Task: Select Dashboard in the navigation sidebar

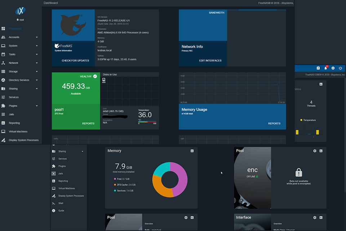Action: pyautogui.click(x=14, y=29)
